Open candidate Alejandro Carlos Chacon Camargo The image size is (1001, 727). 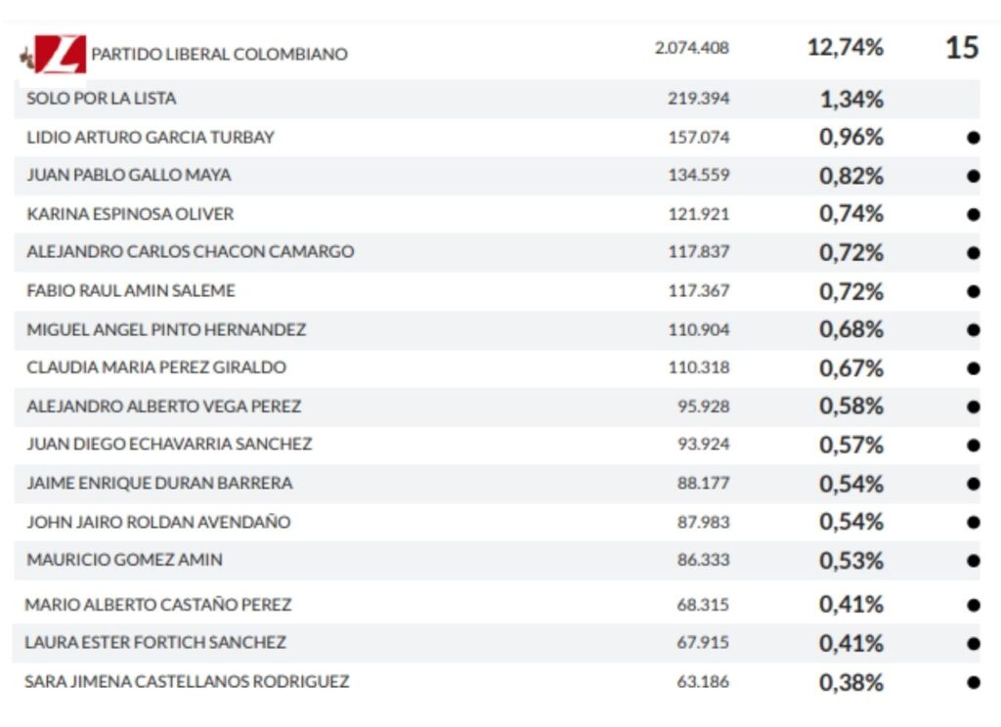click(191, 252)
